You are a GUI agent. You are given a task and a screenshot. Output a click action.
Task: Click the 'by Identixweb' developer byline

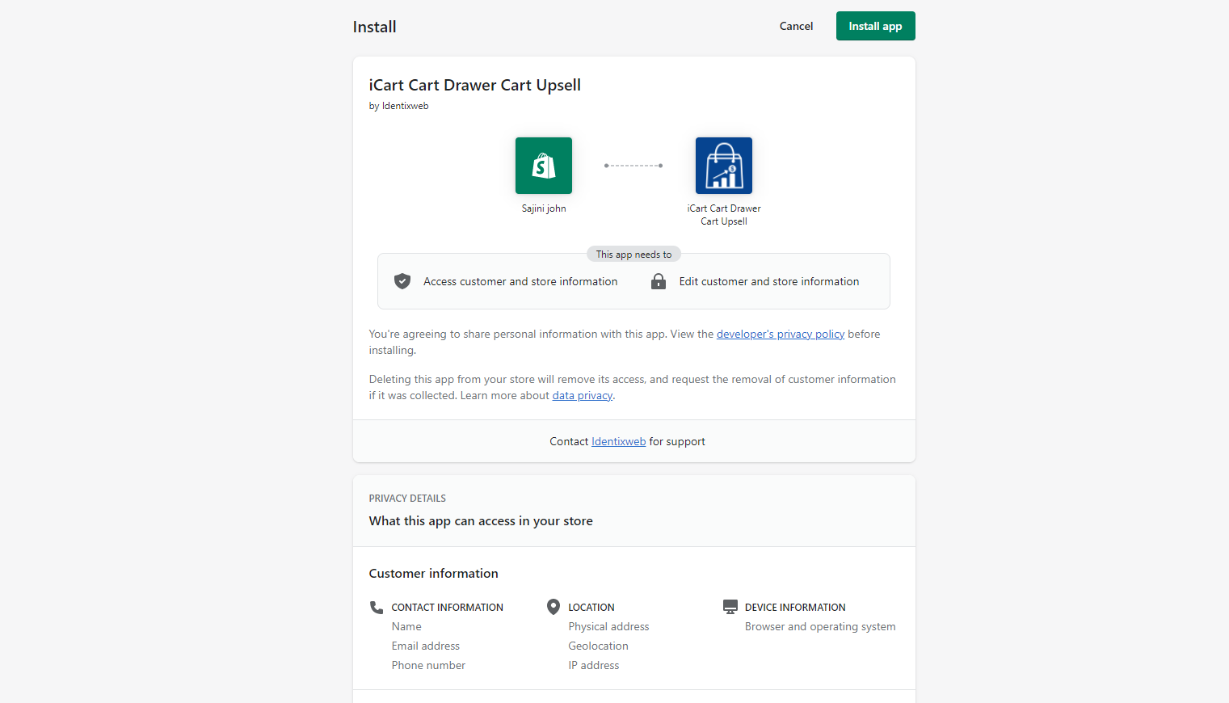coord(398,106)
